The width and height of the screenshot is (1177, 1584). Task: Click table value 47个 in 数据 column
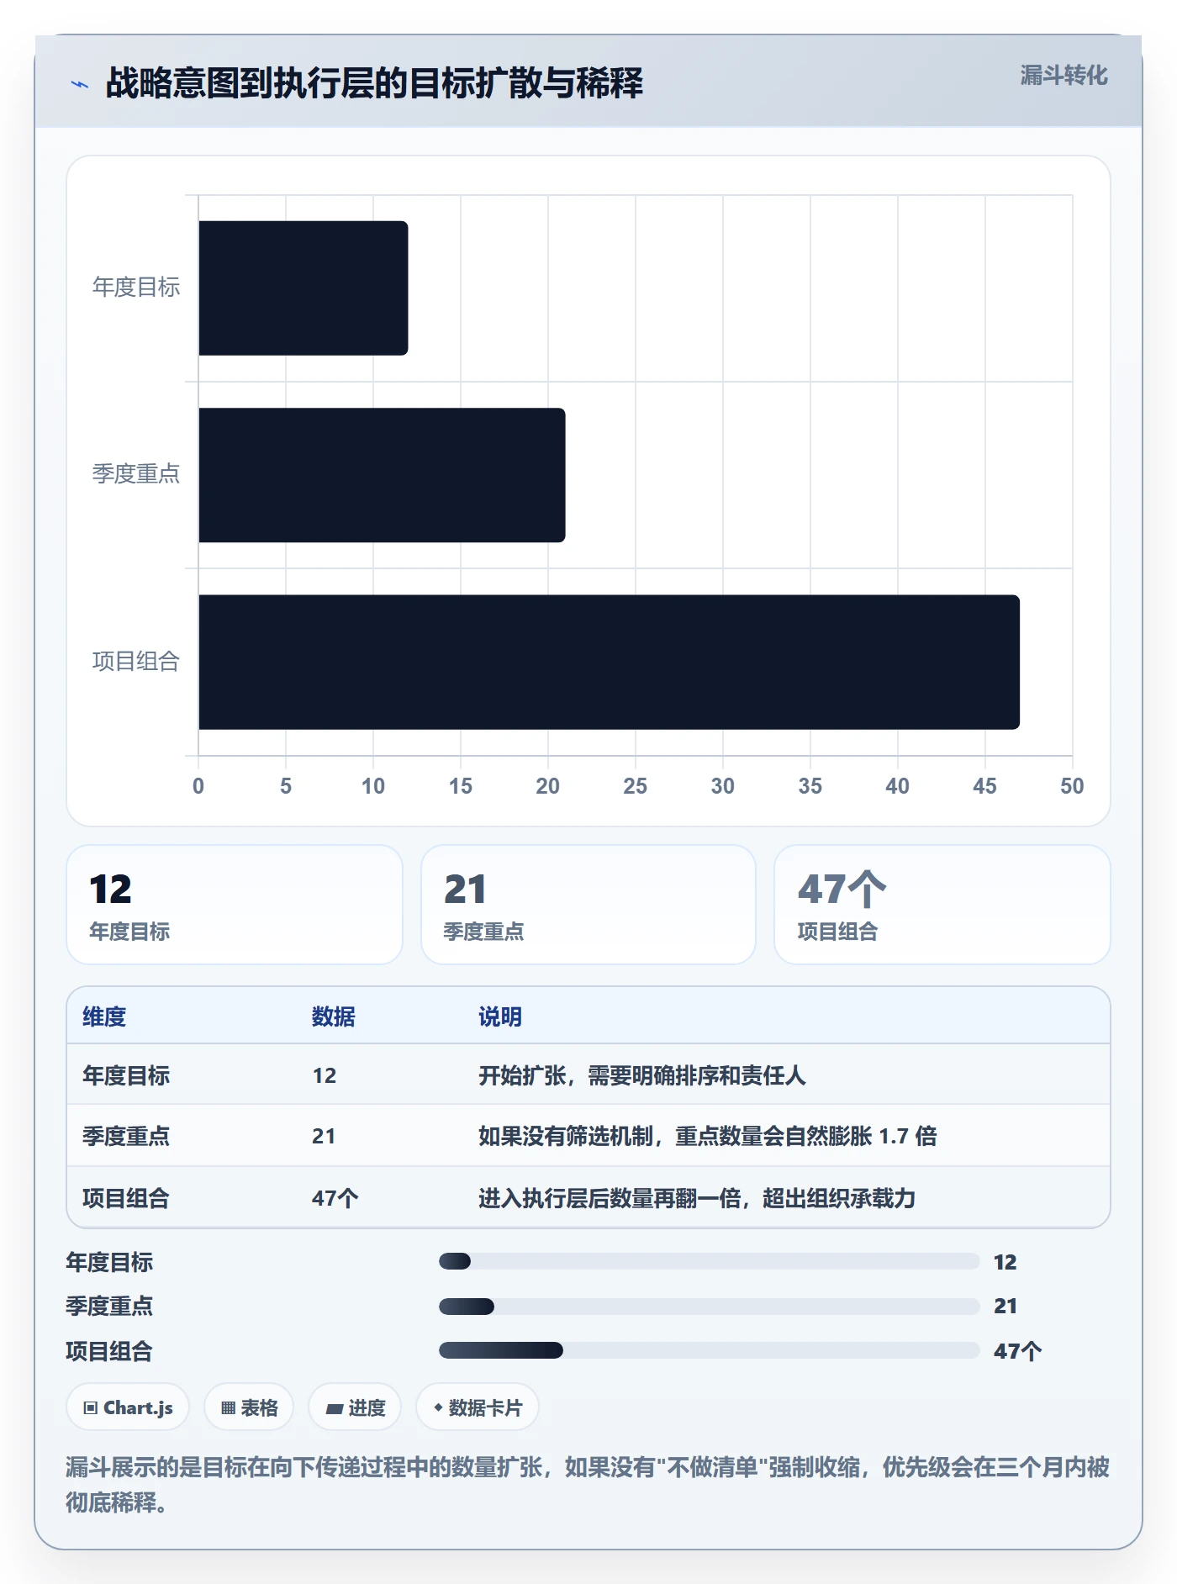click(x=335, y=1198)
